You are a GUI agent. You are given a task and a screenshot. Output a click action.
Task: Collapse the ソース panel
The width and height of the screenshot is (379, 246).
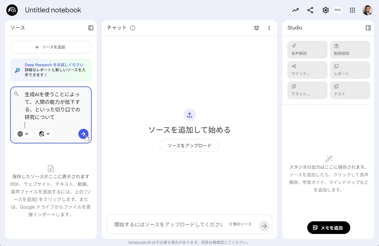point(91,28)
